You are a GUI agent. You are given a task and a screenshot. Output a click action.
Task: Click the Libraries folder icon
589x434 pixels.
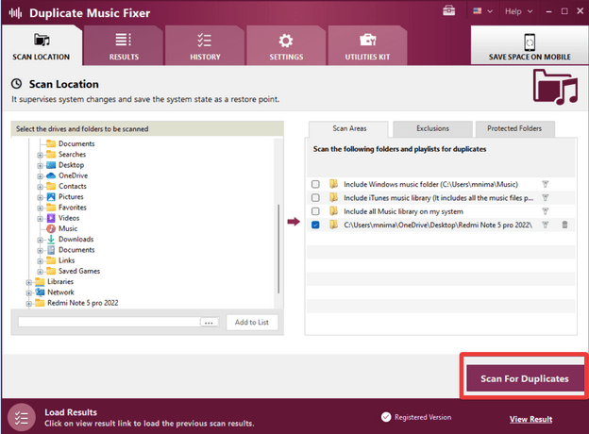coord(40,281)
